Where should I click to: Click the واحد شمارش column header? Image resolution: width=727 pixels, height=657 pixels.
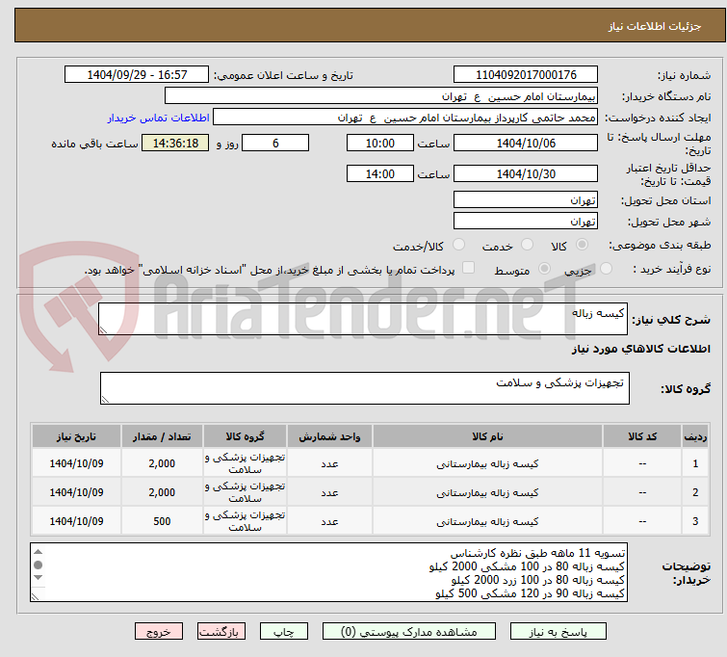(x=329, y=436)
